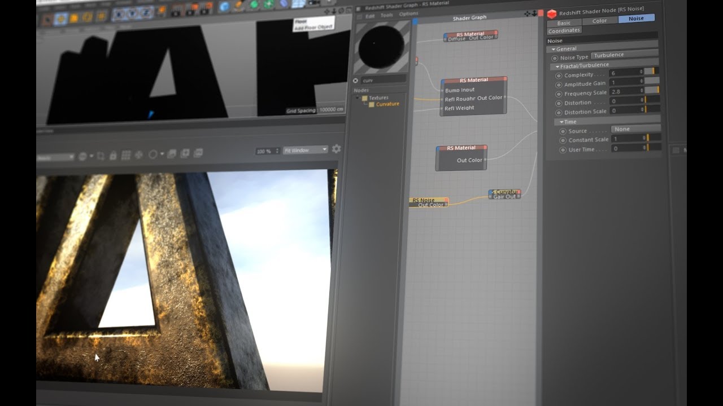
Task: Toggle the Amplitude Gain animation dot
Action: [x=559, y=84]
